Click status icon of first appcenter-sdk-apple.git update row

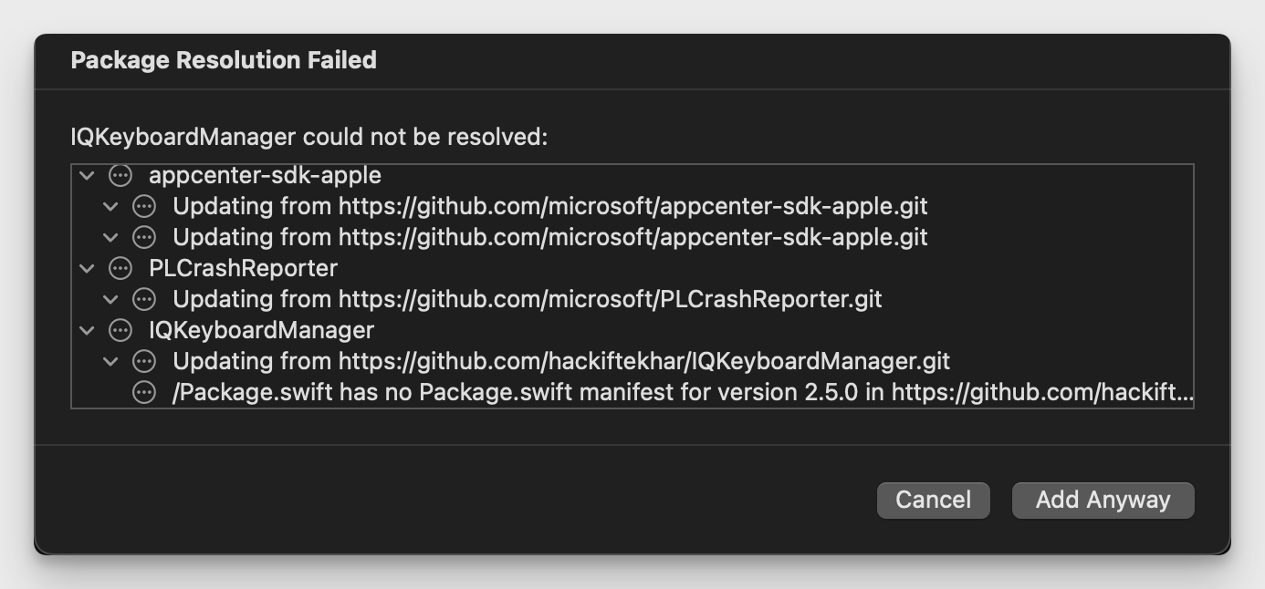point(144,206)
